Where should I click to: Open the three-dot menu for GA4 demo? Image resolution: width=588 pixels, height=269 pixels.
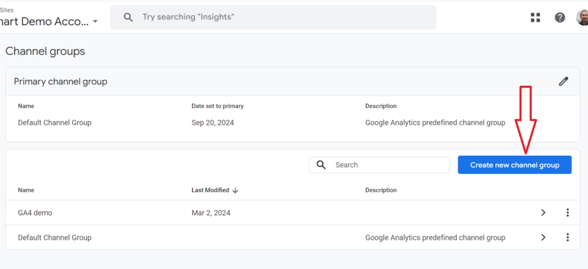[567, 212]
